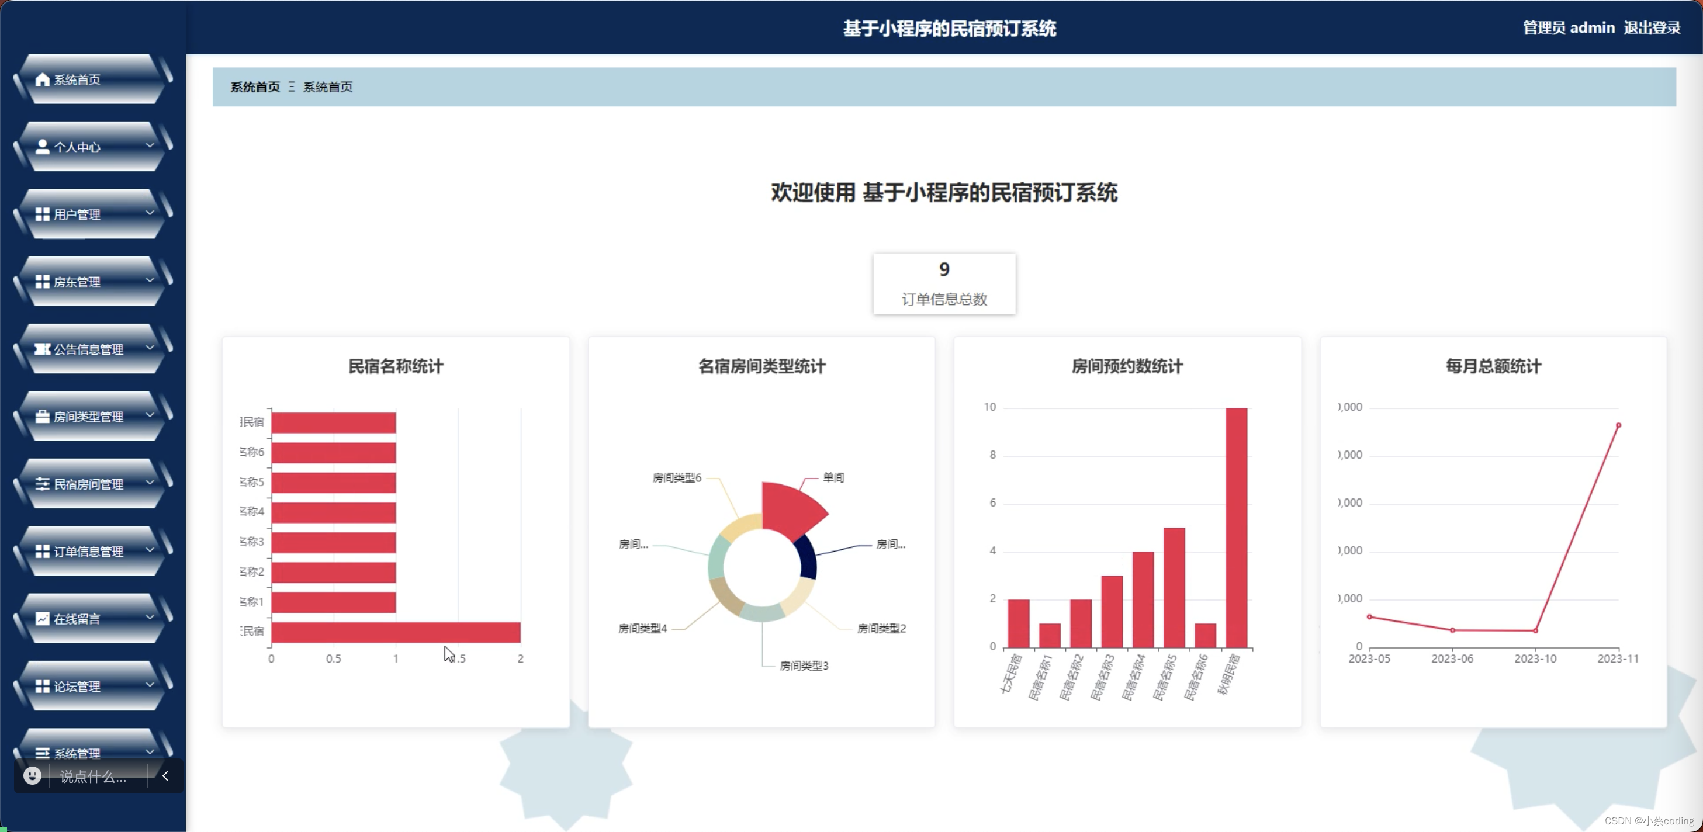Image resolution: width=1703 pixels, height=832 pixels.
Task: Click the person icon for 个人中心
Action: [42, 147]
